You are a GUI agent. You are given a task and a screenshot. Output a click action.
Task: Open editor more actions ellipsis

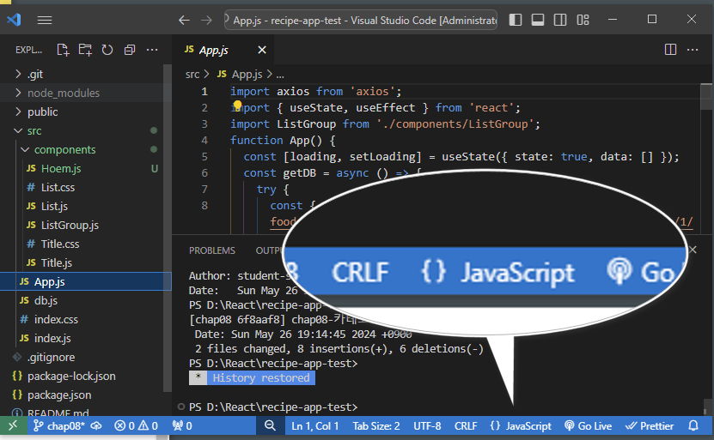click(693, 50)
